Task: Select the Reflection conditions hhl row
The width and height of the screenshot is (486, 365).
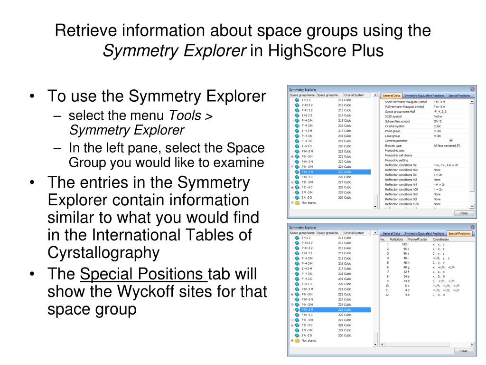Action: 426,184
